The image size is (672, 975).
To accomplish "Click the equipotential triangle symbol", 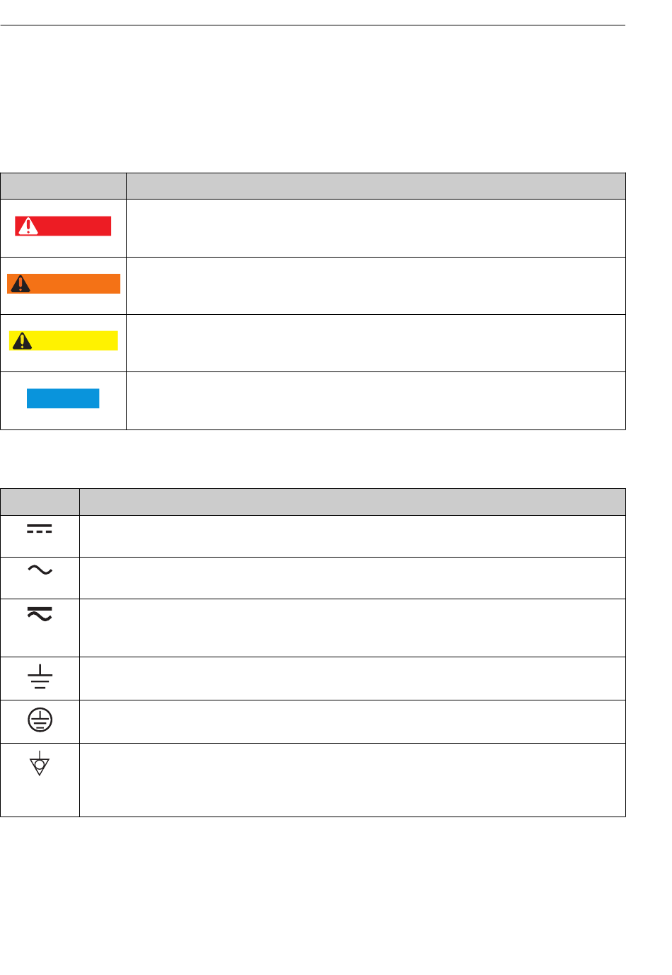I will pyautogui.click(x=40, y=763).
